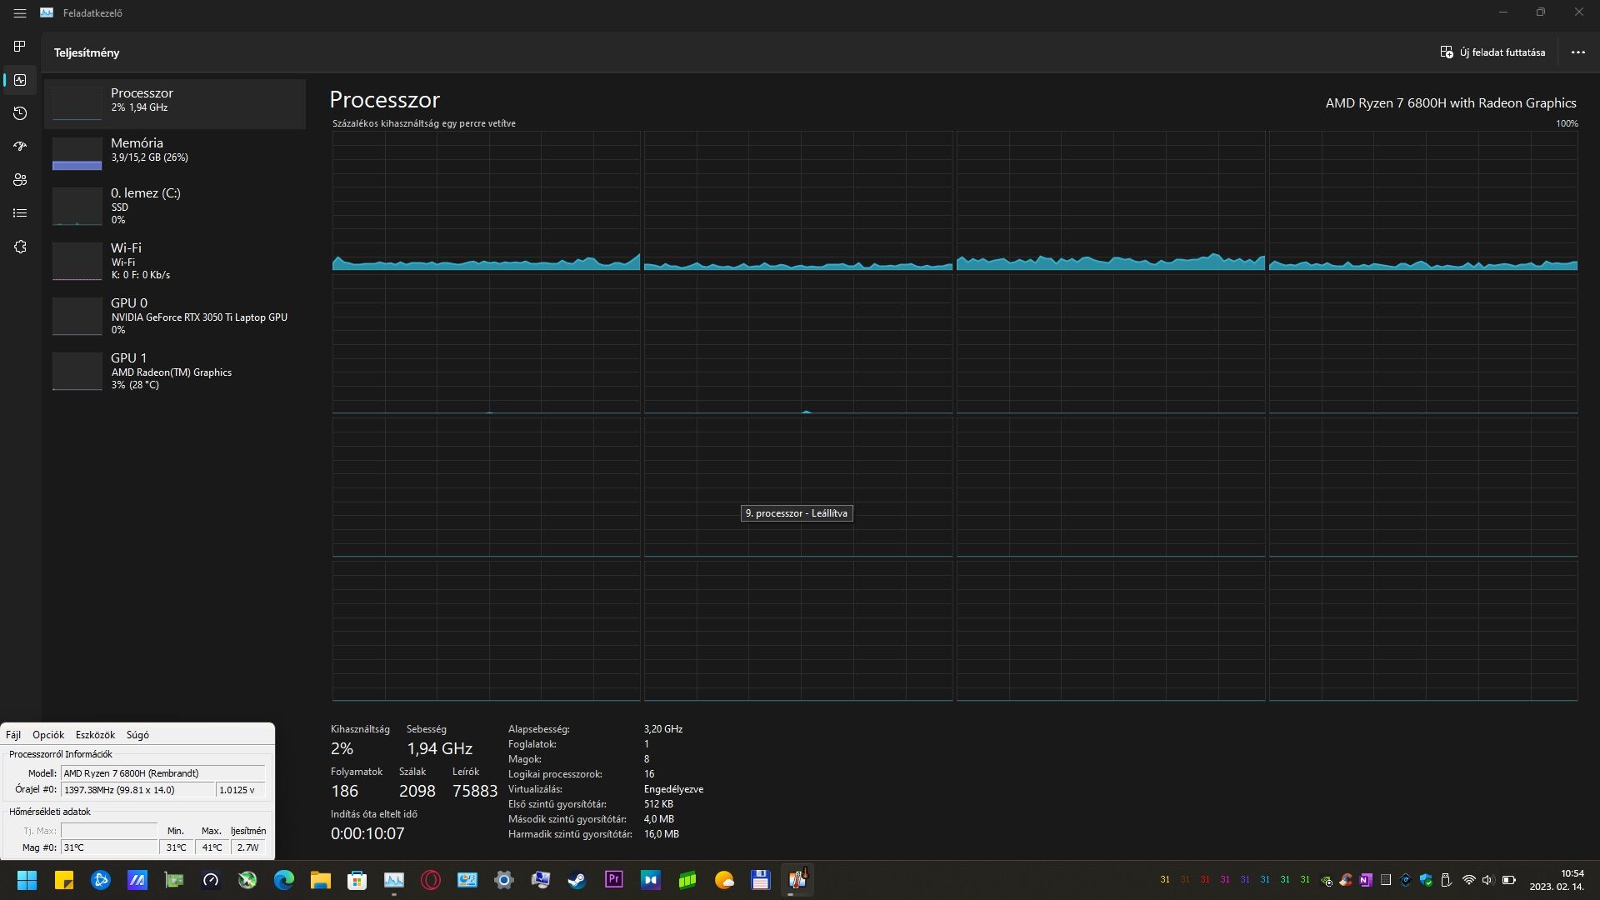
Task: Select GPU 1 AMD Radeon Graphics entry
Action: point(175,371)
